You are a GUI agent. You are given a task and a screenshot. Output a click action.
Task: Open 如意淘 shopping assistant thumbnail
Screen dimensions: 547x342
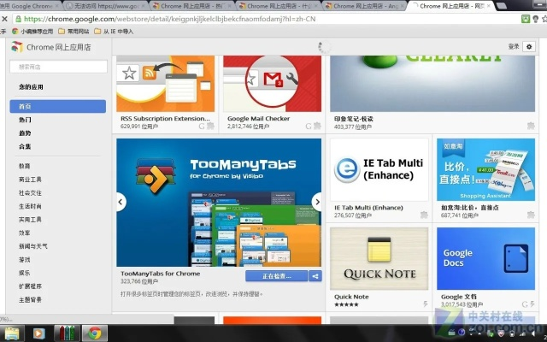[485, 169]
